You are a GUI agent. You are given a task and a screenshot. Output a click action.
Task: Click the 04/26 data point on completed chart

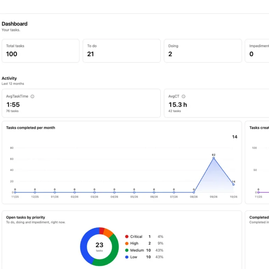tap(114, 192)
